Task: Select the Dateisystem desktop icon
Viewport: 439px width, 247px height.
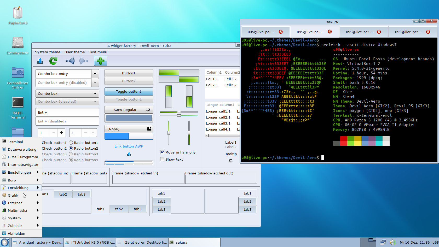Action: 18,46
